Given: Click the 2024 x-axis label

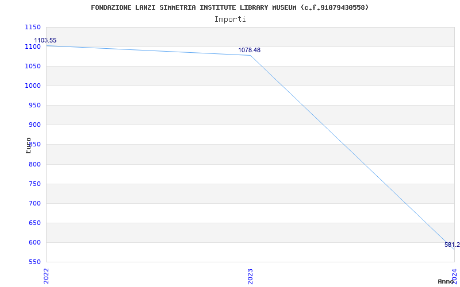Looking at the screenshot, I should pos(454,276).
